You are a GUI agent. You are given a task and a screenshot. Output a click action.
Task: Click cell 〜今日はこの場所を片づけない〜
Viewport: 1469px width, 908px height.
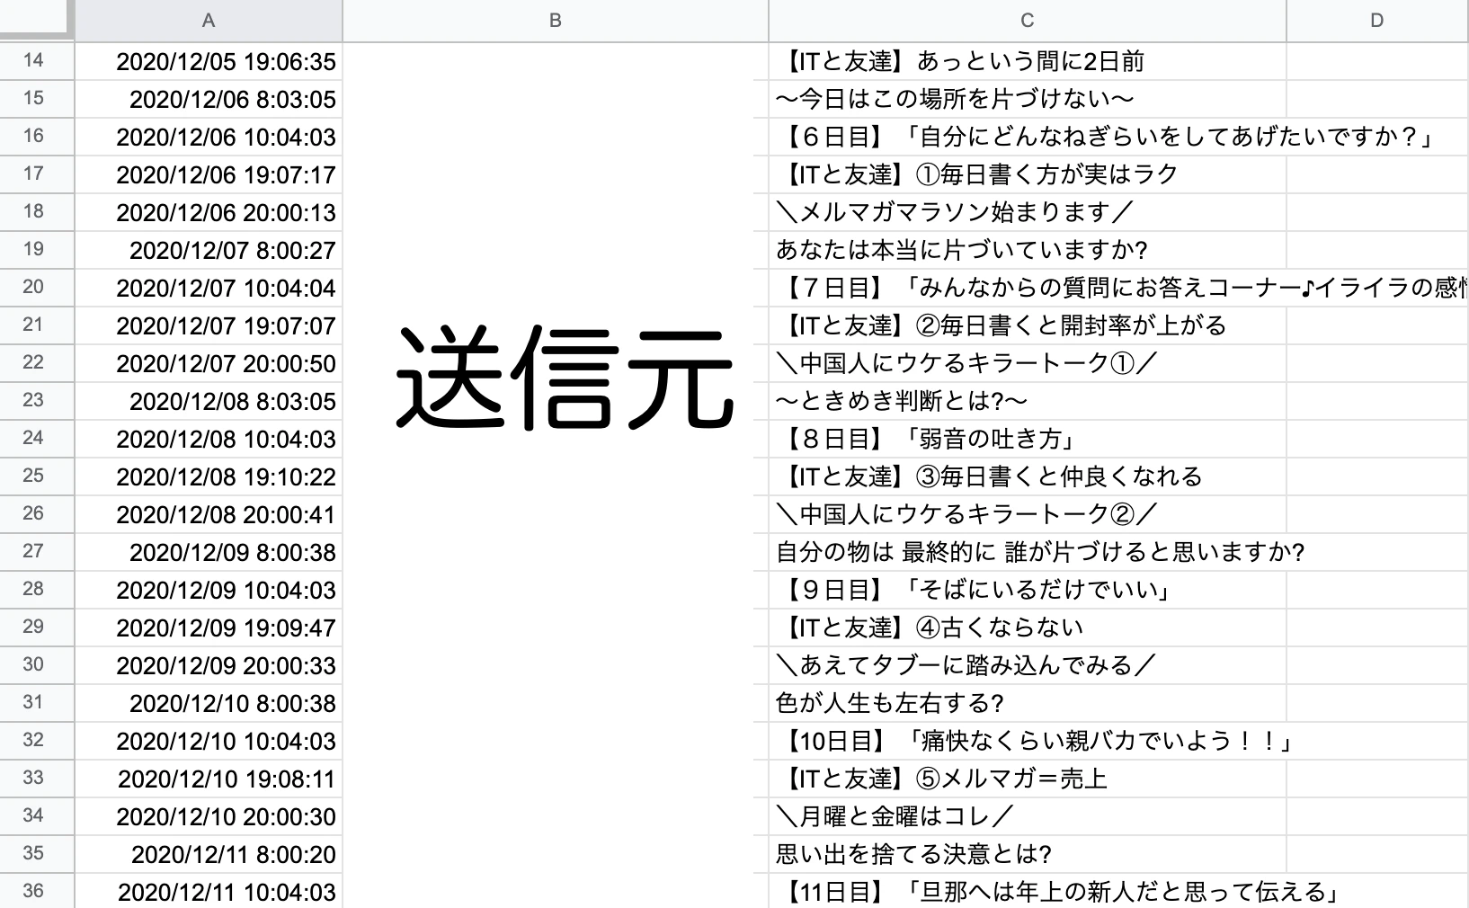pos(1028,99)
